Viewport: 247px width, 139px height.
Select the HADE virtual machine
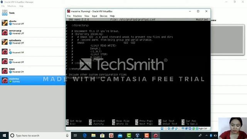[x=32, y=71]
